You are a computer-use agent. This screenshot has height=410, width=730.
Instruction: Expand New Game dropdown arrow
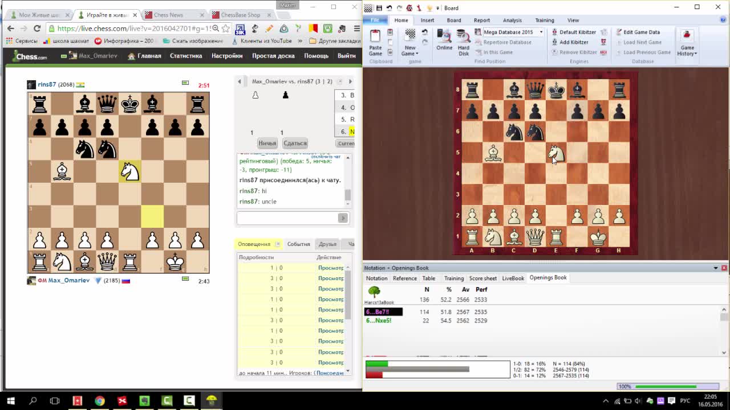(417, 54)
